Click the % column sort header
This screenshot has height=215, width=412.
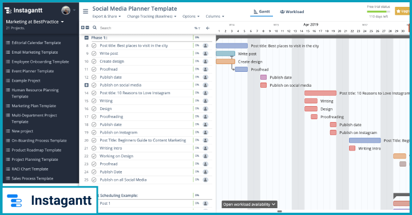[197, 28]
